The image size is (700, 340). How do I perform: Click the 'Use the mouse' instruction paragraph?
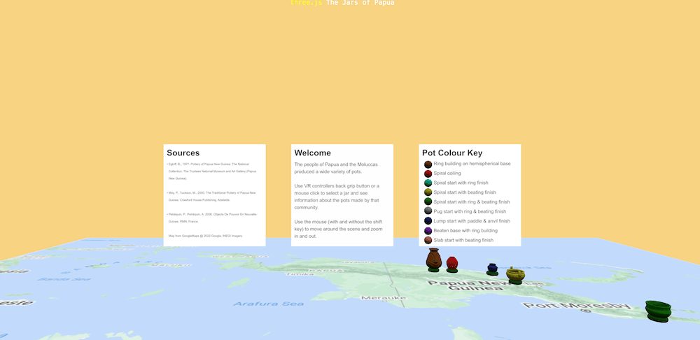point(338,229)
